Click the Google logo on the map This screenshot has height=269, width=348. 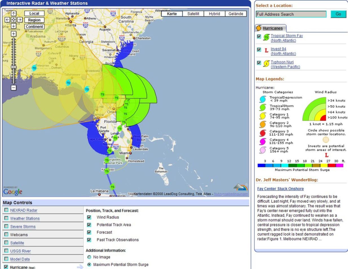pyautogui.click(x=13, y=192)
